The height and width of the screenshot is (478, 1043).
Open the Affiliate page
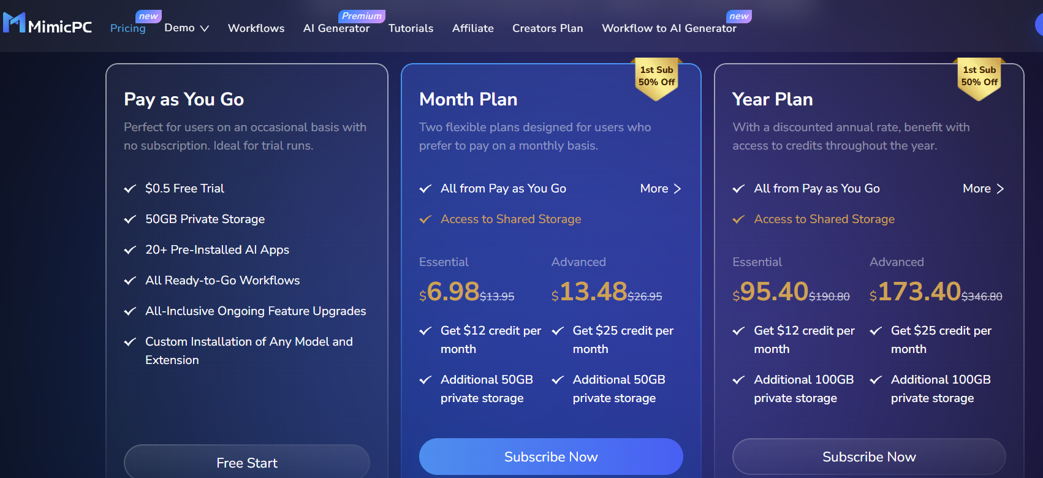point(472,28)
